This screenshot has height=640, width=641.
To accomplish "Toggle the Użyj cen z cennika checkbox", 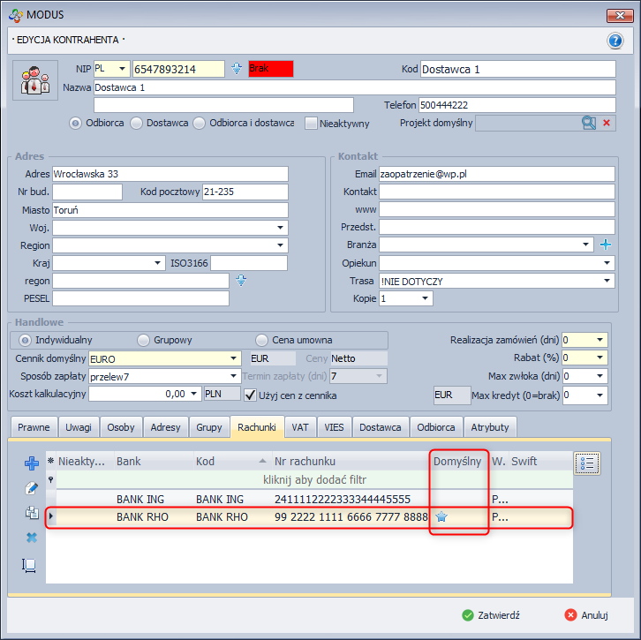I will (x=250, y=394).
